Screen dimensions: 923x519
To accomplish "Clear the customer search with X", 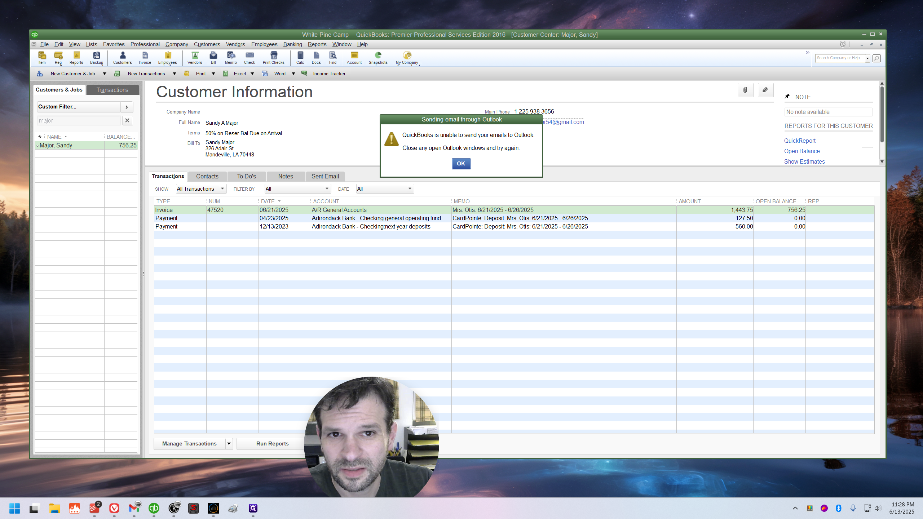I will 127,120.
